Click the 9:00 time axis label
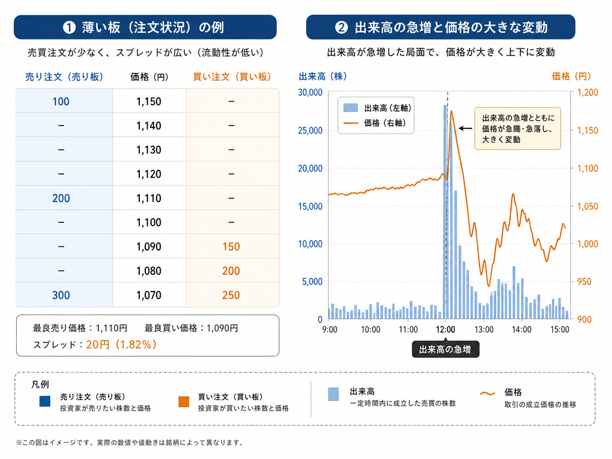This screenshot has height=459, width=612. tap(330, 330)
